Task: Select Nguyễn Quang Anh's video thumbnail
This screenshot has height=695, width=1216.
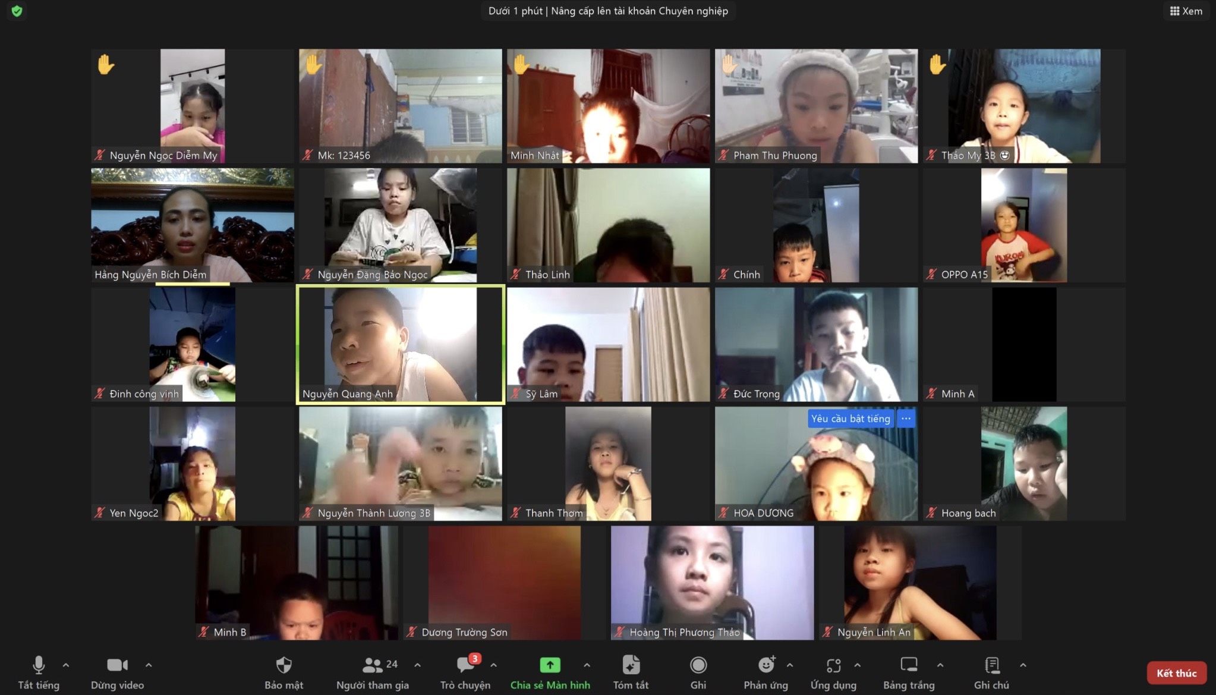Action: coord(400,344)
